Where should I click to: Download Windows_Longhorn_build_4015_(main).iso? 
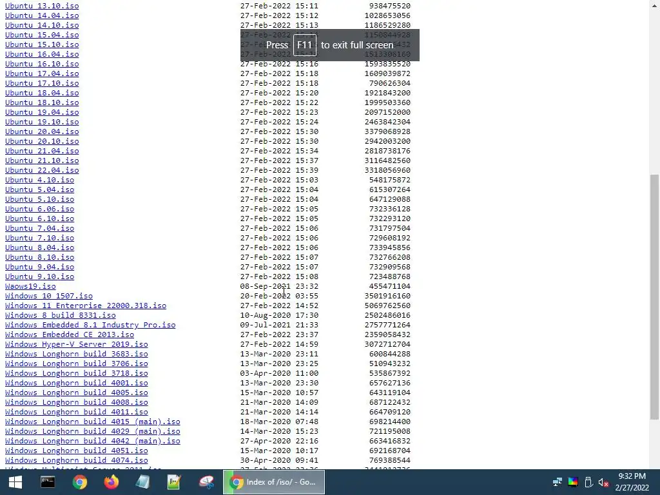(x=93, y=422)
